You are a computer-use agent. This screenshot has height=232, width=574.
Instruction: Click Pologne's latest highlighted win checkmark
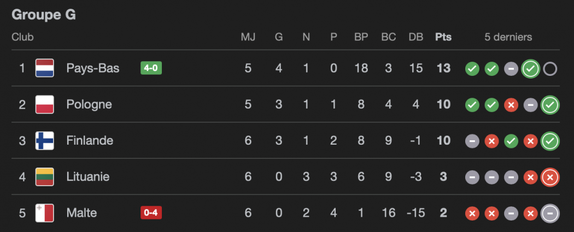[550, 105]
